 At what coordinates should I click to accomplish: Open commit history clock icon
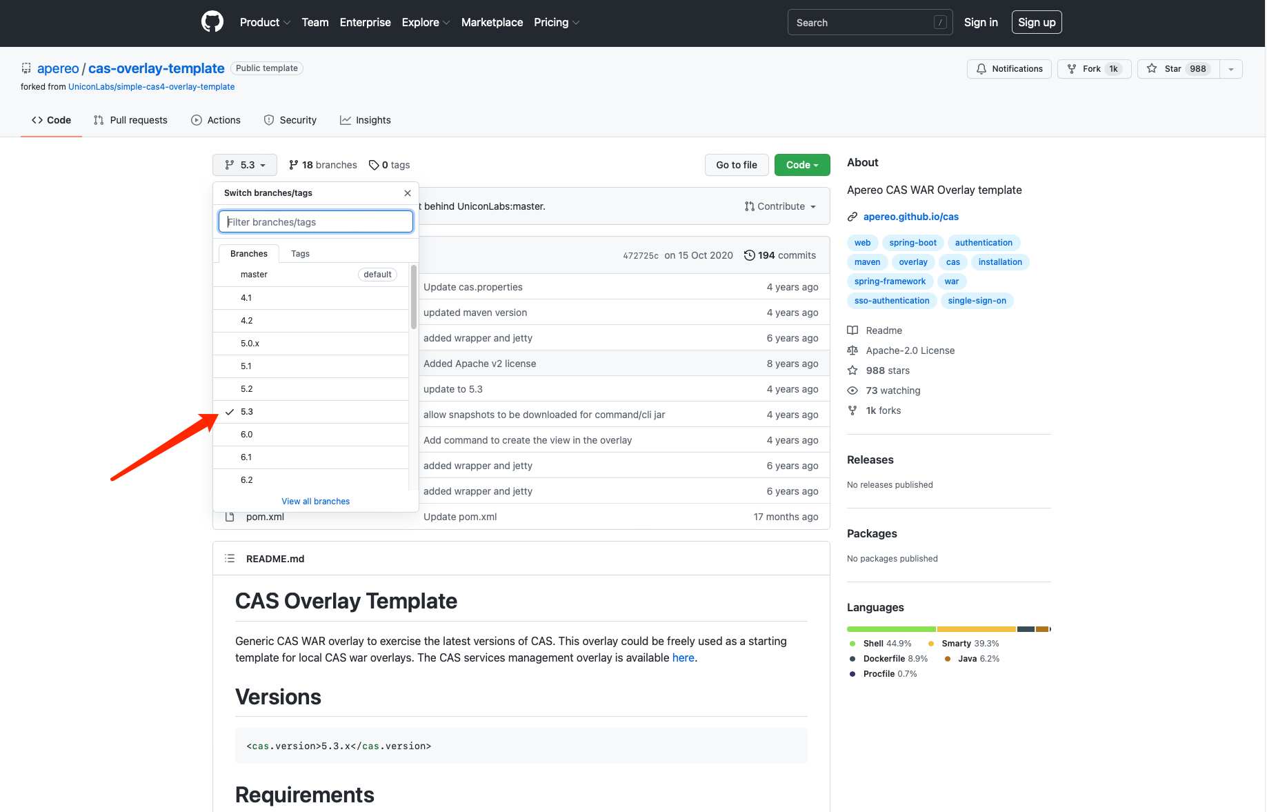pos(749,255)
